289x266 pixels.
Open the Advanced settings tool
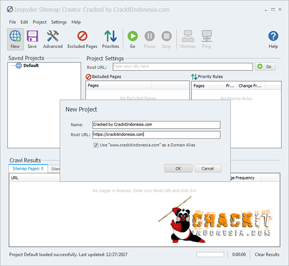coord(53,39)
